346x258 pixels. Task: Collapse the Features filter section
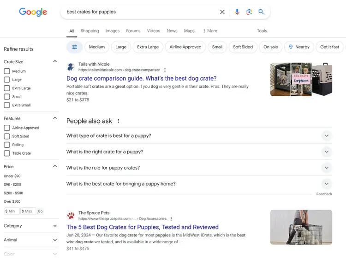(55, 118)
